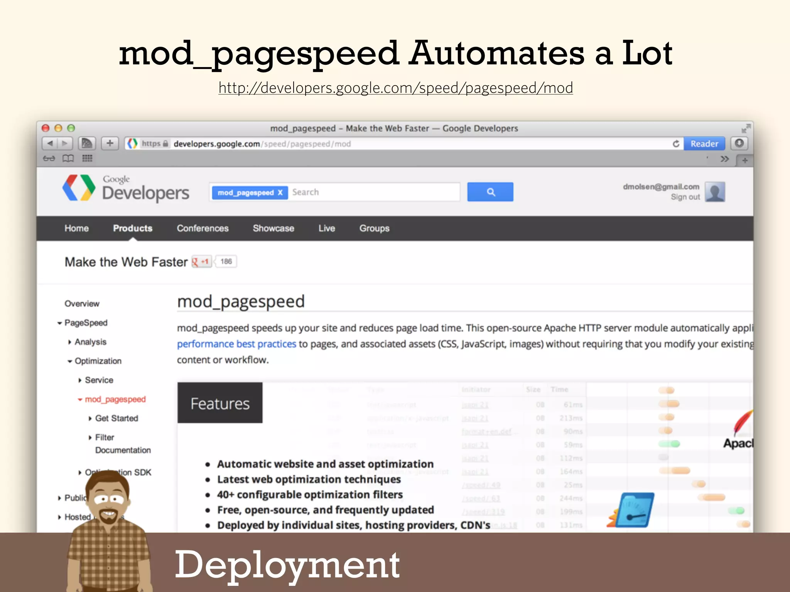Open Top Sites grid icon
The width and height of the screenshot is (790, 592).
click(x=87, y=158)
